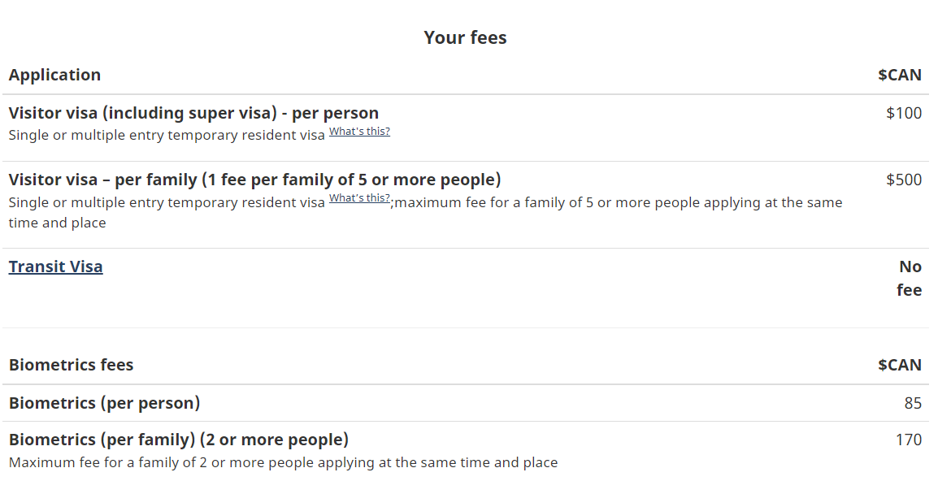938x481 pixels.
Task: Click the first $CAN column header
Action: [x=900, y=75]
